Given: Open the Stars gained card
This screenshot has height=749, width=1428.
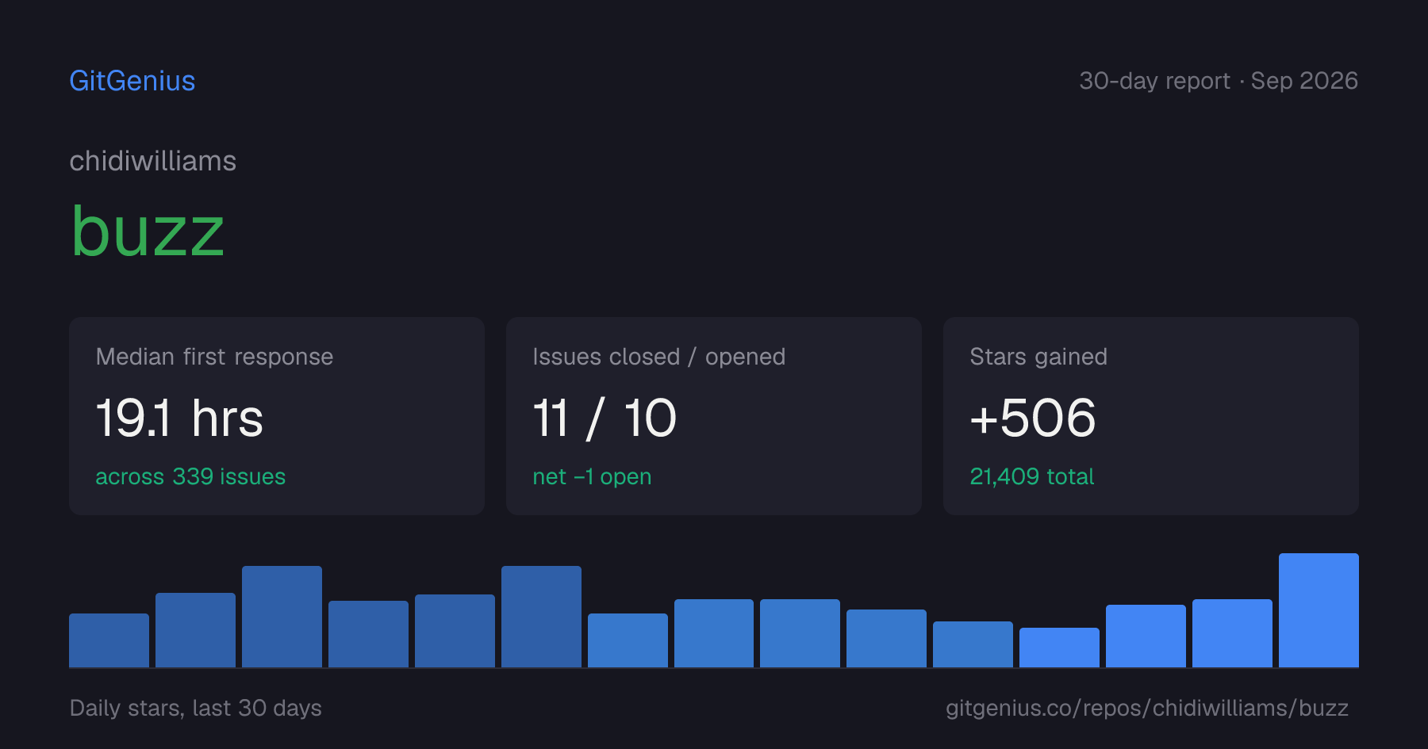Looking at the screenshot, I should click(1151, 416).
